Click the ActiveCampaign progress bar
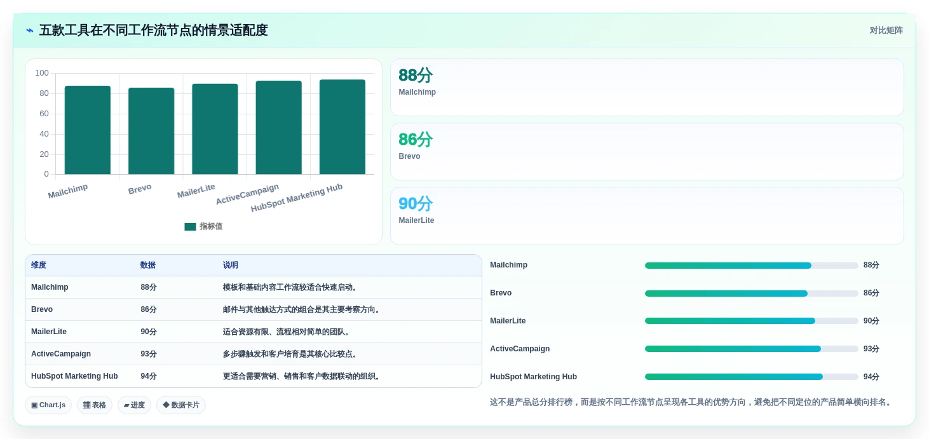 pos(751,349)
